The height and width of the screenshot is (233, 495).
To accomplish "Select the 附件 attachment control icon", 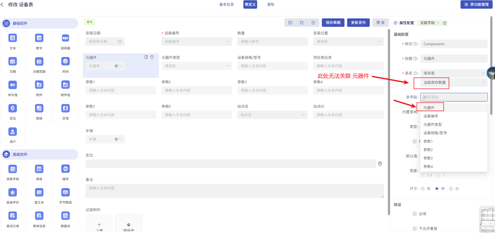I will coord(39,85).
